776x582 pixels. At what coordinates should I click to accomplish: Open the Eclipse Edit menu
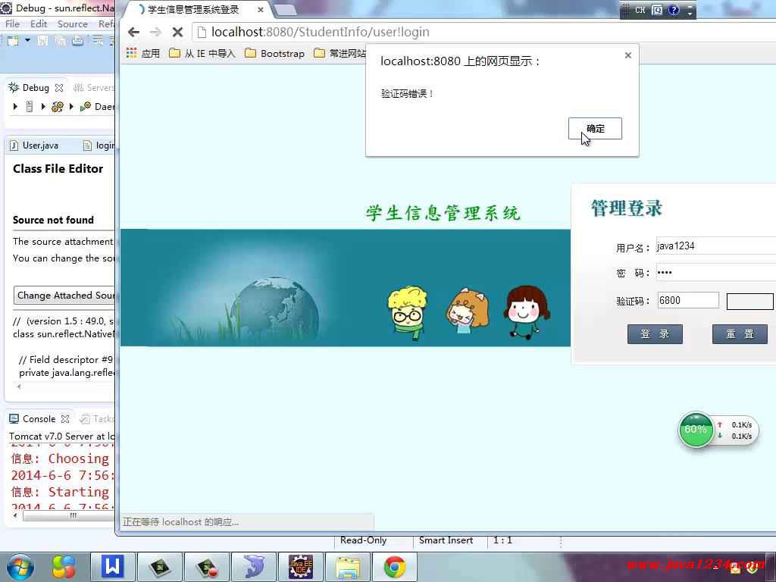point(39,24)
